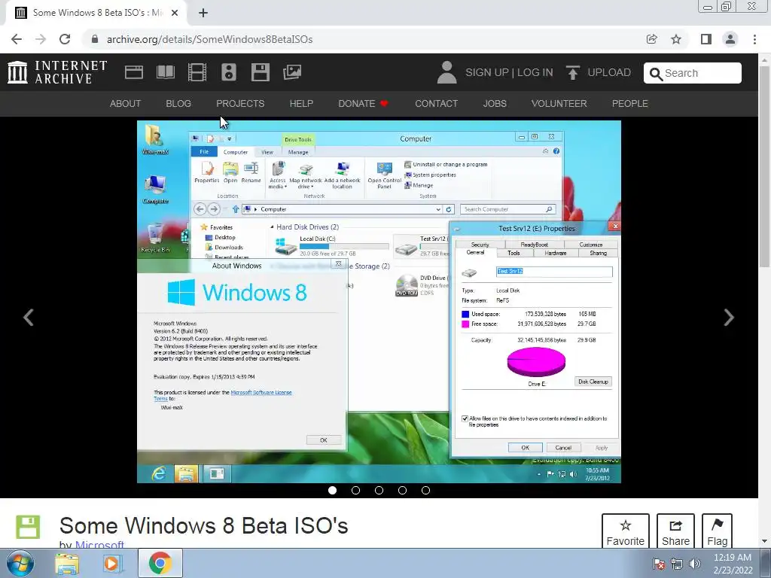The image size is (771, 578).
Task: Open the Video film strip icon
Action: coord(197,72)
